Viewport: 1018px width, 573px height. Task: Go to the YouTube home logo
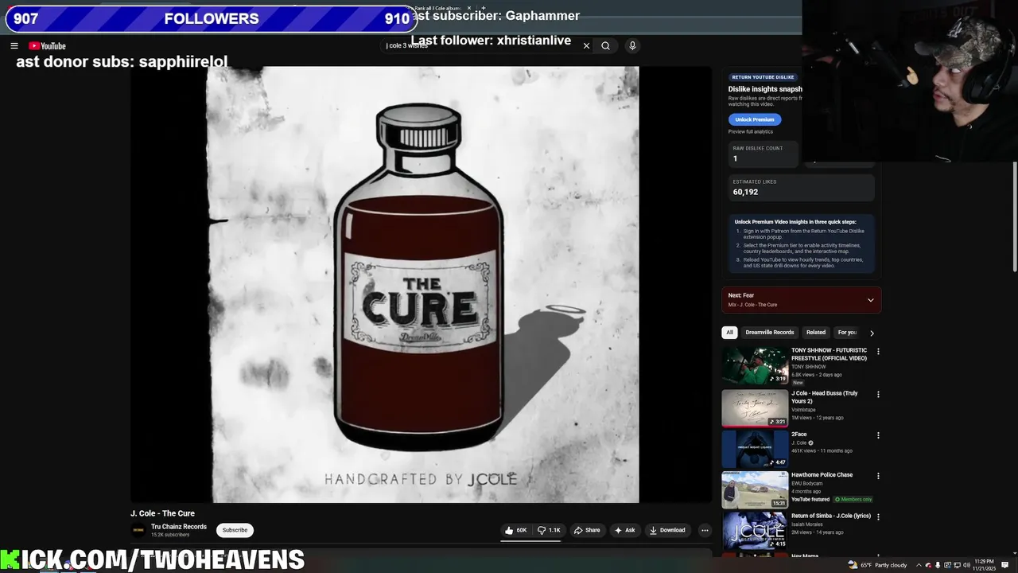coord(47,46)
